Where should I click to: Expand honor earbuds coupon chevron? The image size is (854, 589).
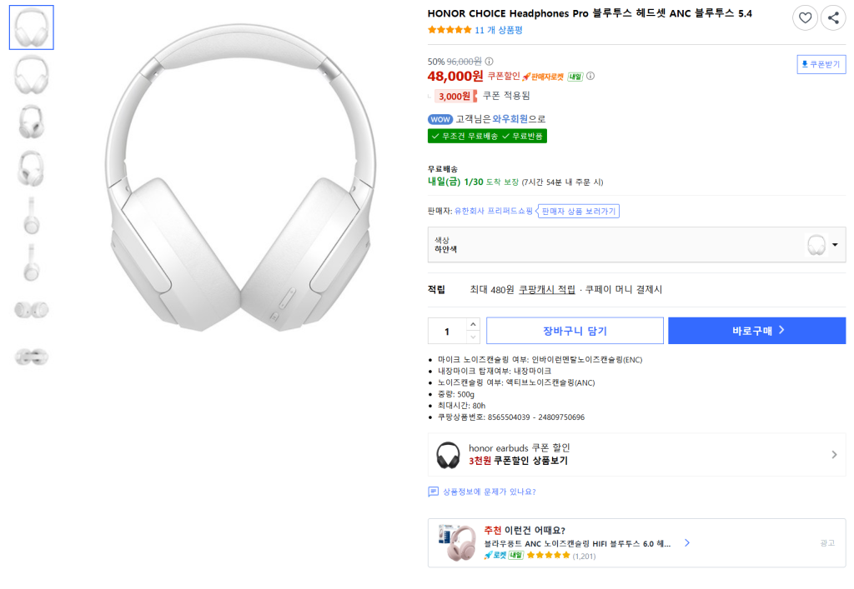tap(834, 455)
